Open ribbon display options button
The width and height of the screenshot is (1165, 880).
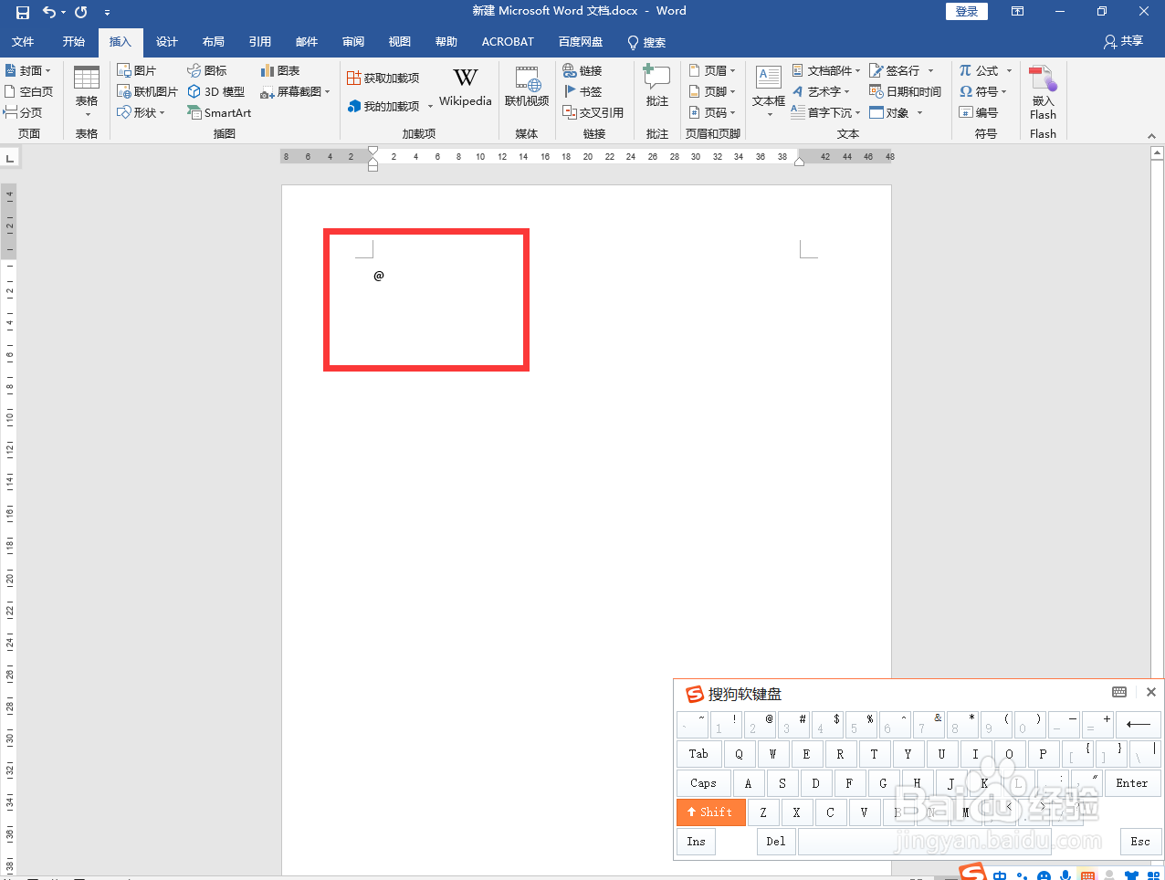(1017, 12)
